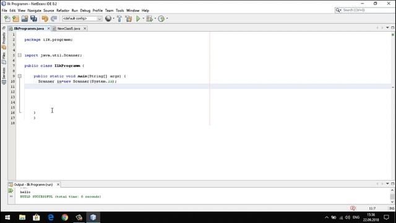The width and height of the screenshot is (396, 223).
Task: Show the editor documents list dropdown
Action: (387, 27)
